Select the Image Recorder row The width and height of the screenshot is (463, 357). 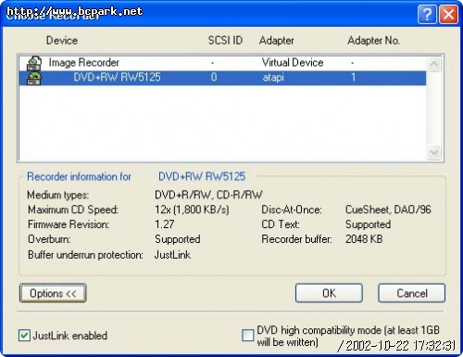coord(222,63)
